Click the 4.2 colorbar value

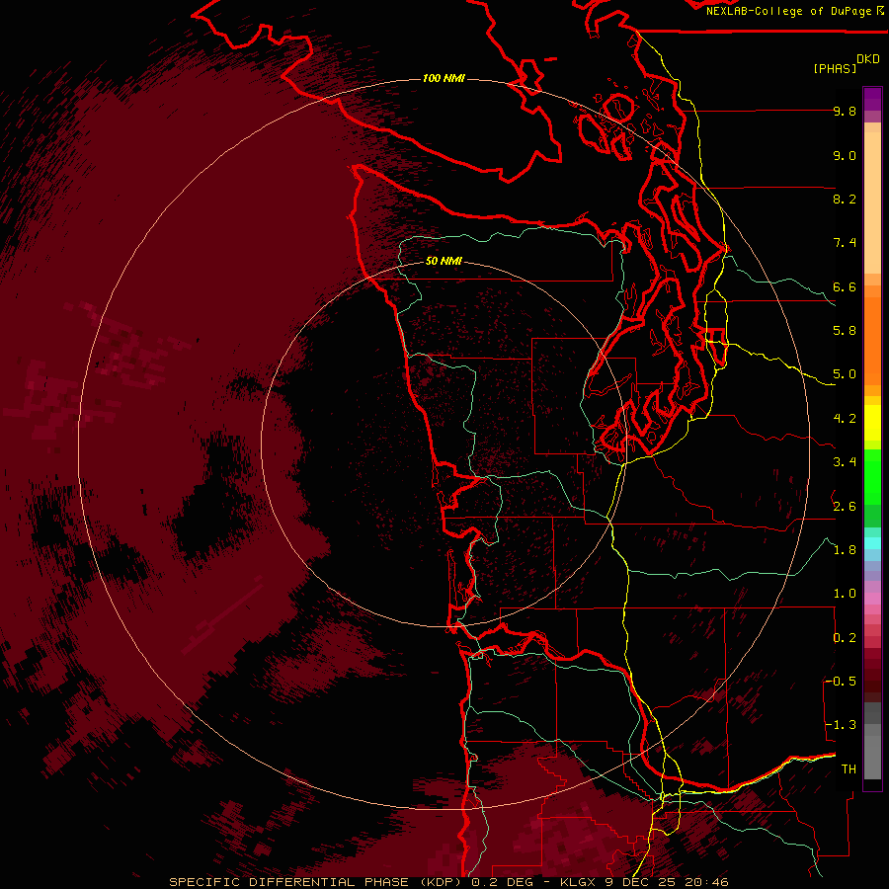(845, 419)
